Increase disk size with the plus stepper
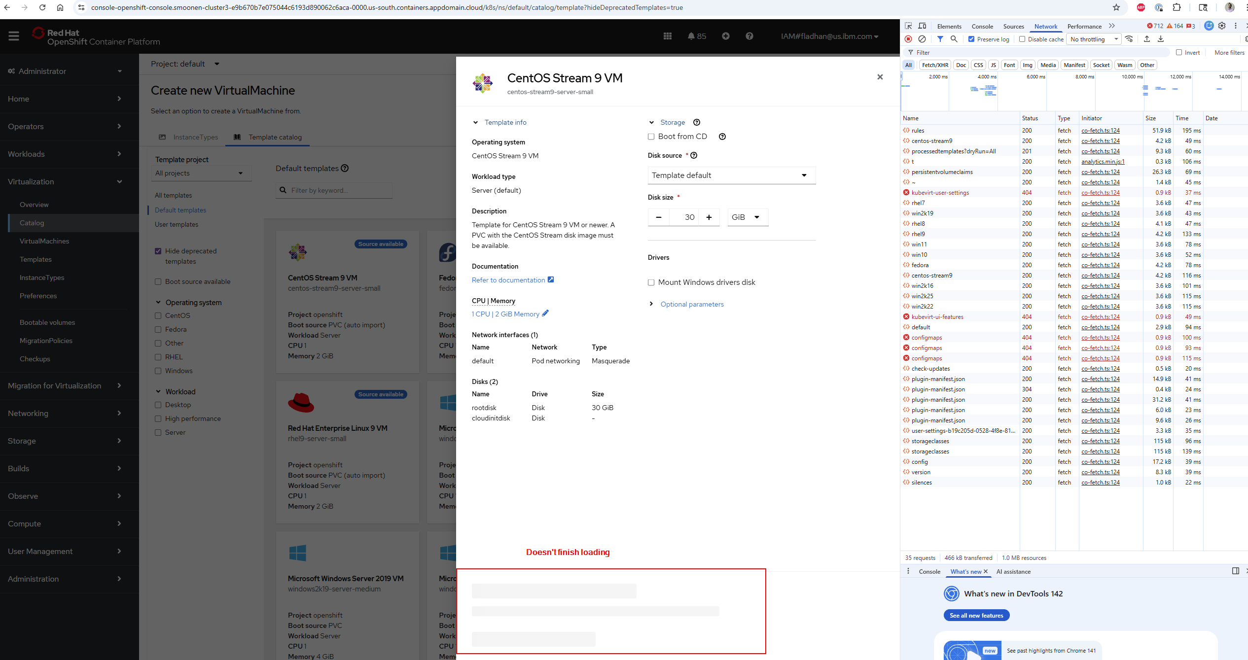 coord(709,217)
